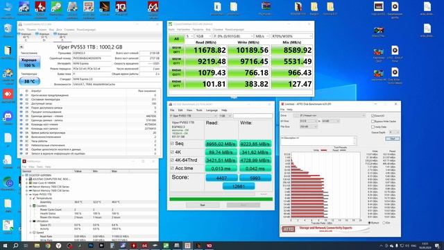The width and height of the screenshot is (444, 250).
Task: Open the drive dropdown in AS SSD Benchmark
Action: 194,116
